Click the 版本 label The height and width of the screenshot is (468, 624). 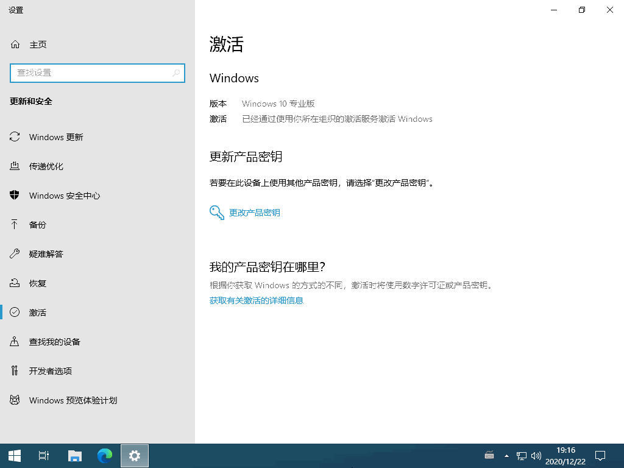218,104
